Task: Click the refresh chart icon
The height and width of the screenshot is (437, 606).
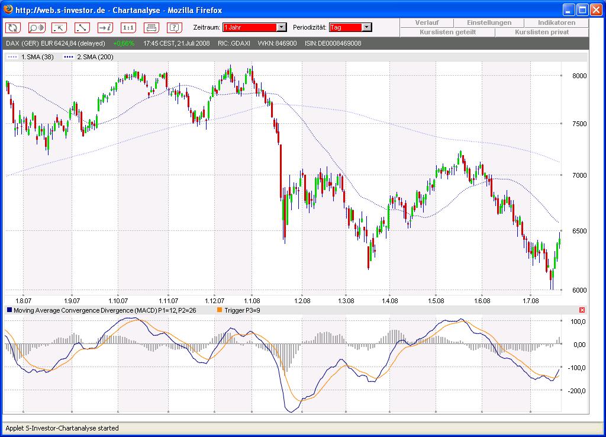Action: 13,27
